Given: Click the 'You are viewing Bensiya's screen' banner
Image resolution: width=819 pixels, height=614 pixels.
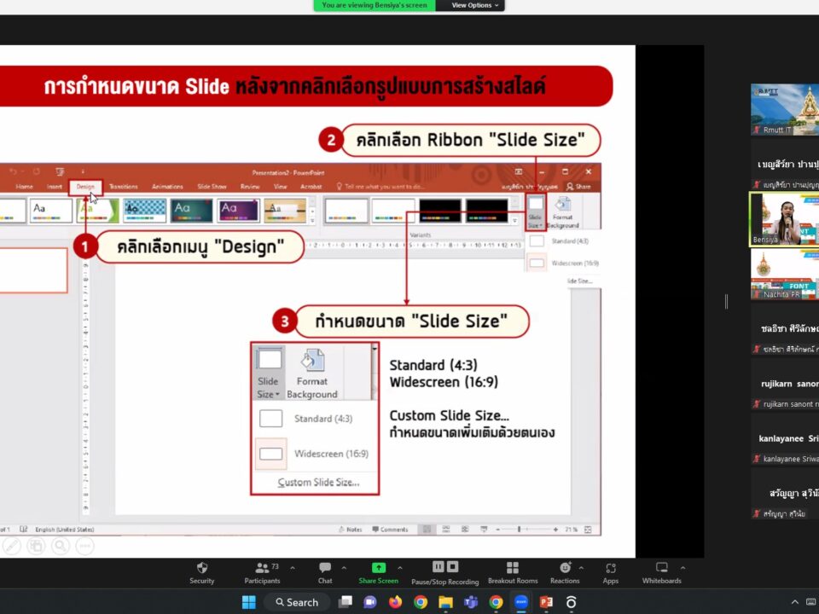Looking at the screenshot, I should point(375,5).
